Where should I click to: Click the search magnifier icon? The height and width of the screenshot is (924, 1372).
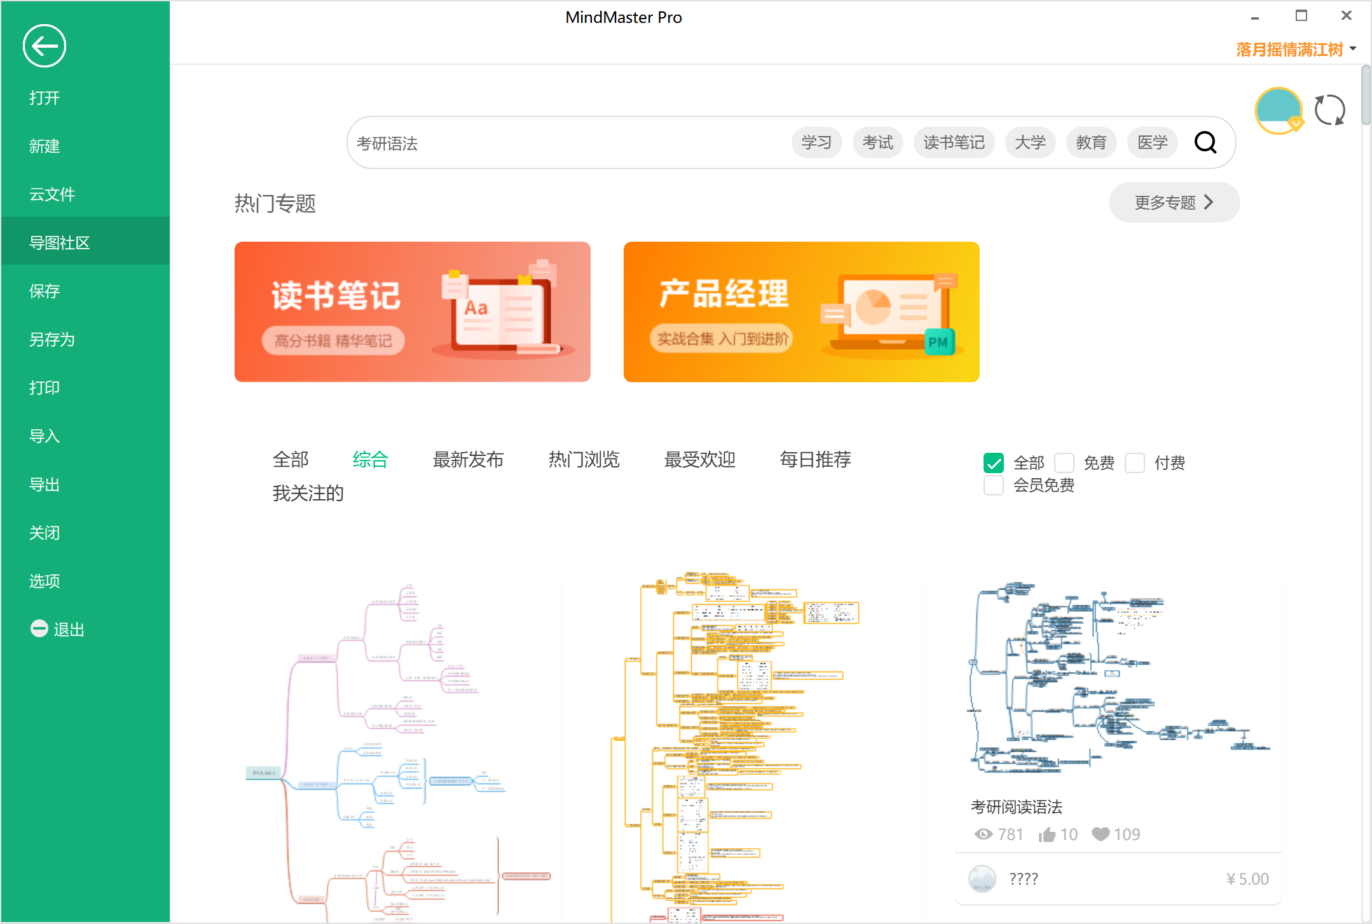[x=1205, y=142]
